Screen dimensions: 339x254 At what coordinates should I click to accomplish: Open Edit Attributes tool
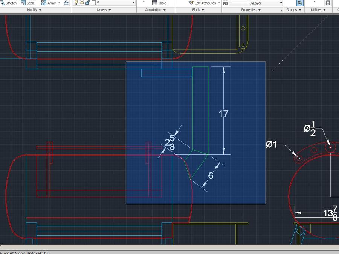[x=202, y=3]
